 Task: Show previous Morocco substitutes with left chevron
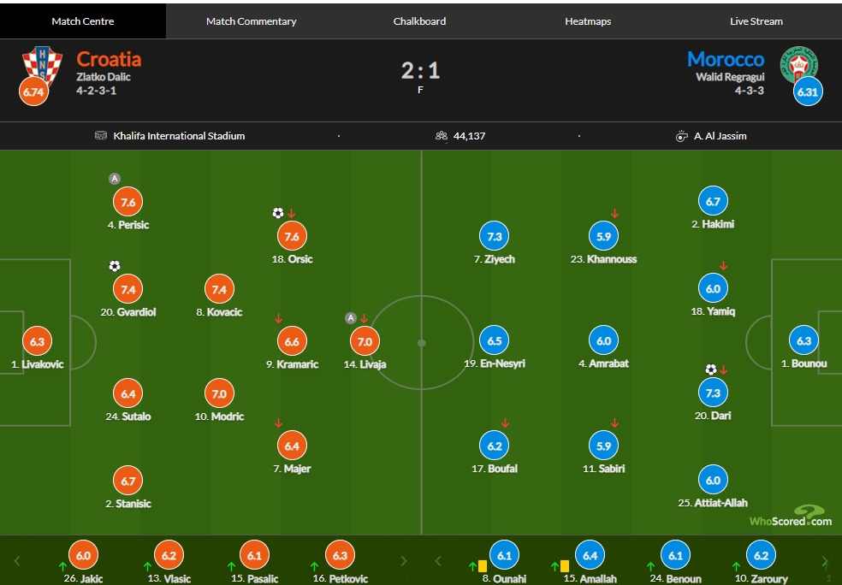437,561
